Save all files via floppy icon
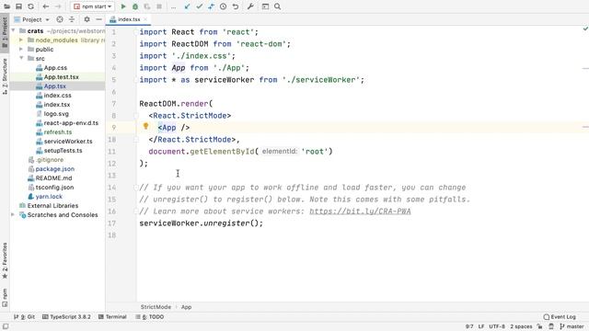Screen dimensions: 589x331 (x=18, y=6)
